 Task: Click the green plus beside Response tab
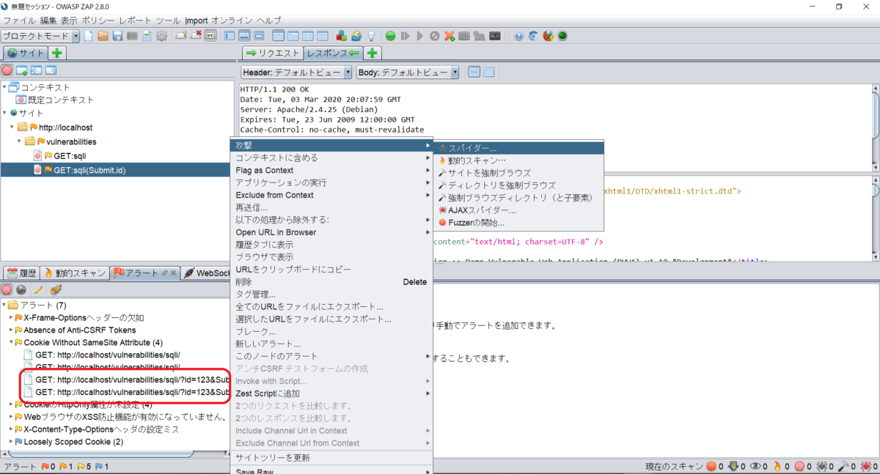[373, 53]
